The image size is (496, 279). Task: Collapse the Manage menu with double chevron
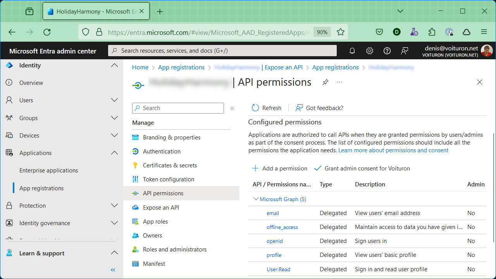pyautogui.click(x=232, y=108)
